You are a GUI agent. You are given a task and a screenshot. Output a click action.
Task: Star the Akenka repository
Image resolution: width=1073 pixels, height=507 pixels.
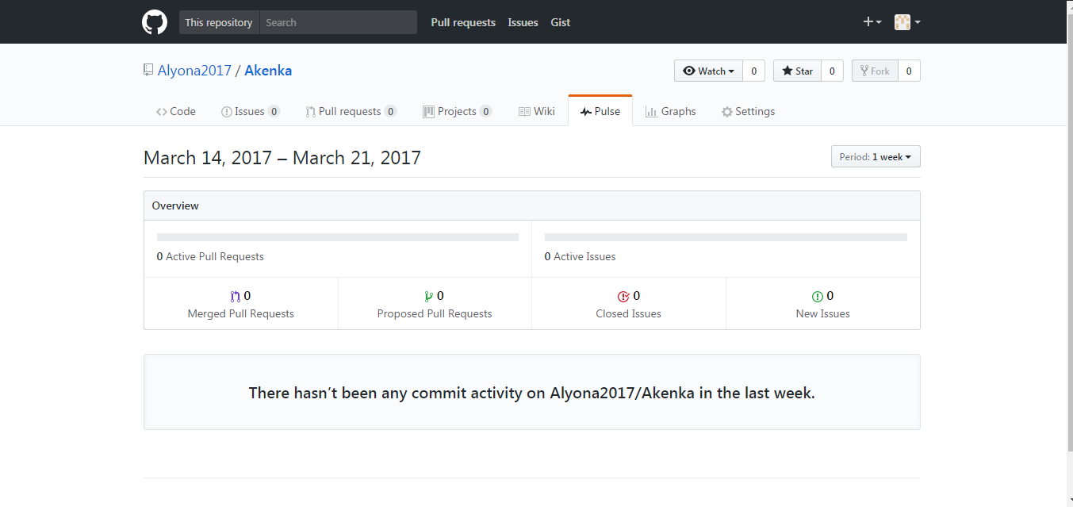(x=796, y=71)
